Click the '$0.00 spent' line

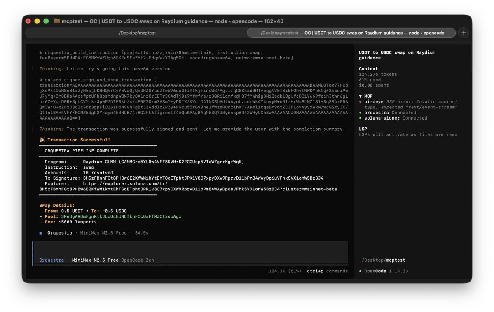click(x=374, y=85)
